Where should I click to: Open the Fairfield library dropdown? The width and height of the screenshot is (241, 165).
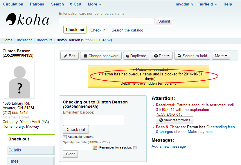coord(207,4)
